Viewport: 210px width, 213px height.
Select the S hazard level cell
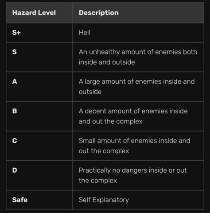(39, 57)
